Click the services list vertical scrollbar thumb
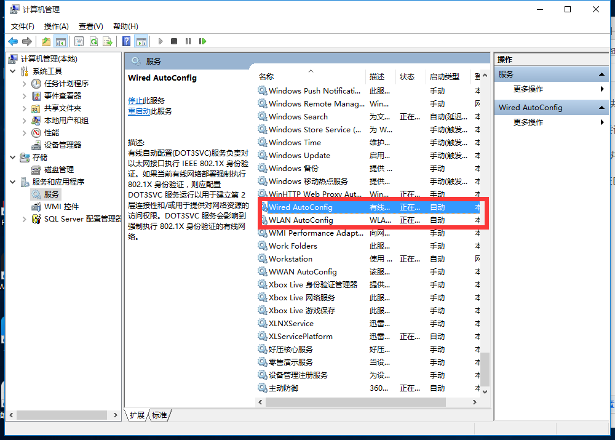The height and width of the screenshot is (440, 615). pyautogui.click(x=485, y=369)
